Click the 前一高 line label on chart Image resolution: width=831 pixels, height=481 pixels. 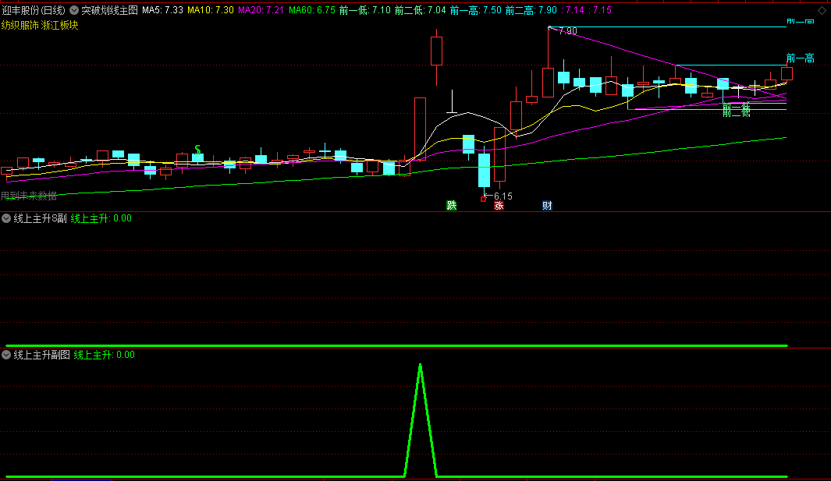801,58
